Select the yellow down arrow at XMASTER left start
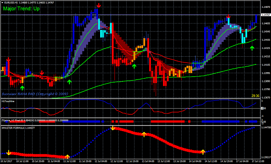Image resolution: width=271 pixels, height=164 pixels. pos(9,153)
